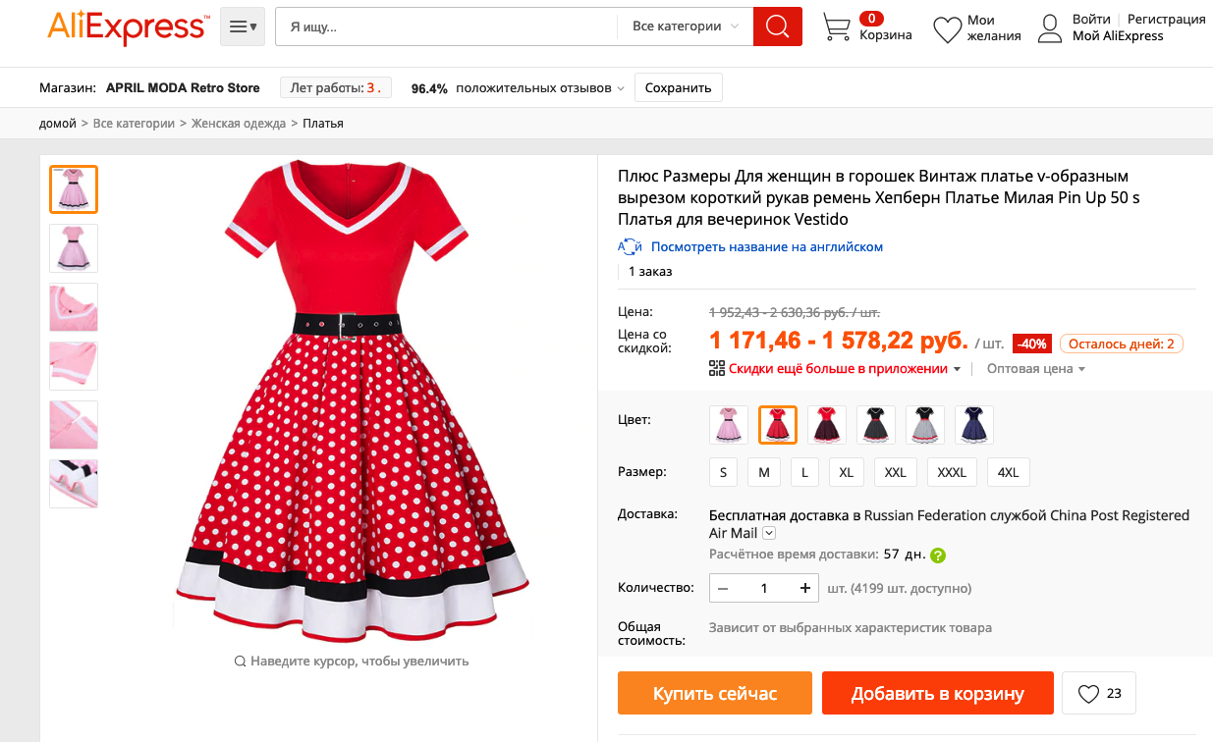1213x742 pixels.
Task: Open the 'Оптовая цена' dropdown
Action: tap(1035, 369)
